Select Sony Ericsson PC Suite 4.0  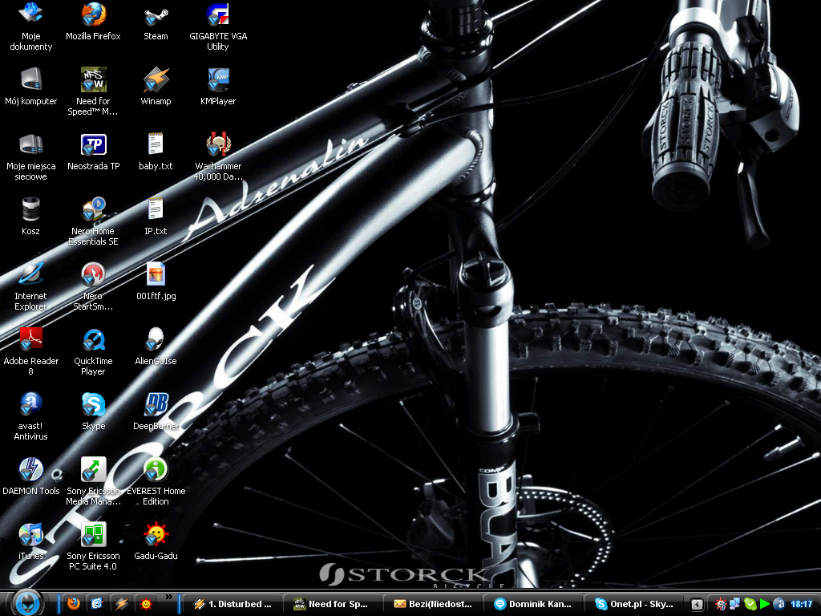coord(93,546)
